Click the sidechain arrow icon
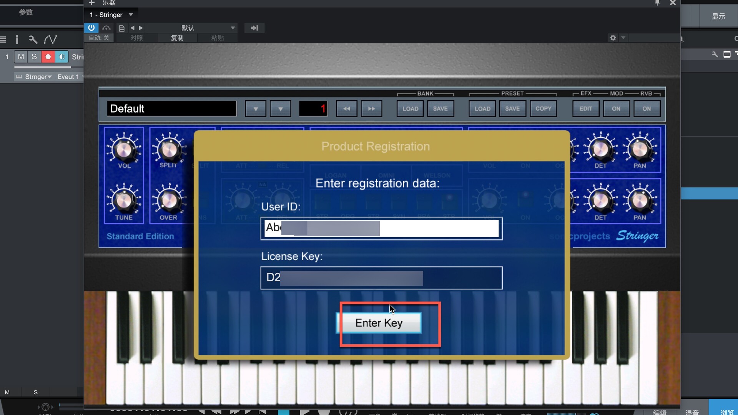Image resolution: width=738 pixels, height=415 pixels. click(x=254, y=28)
